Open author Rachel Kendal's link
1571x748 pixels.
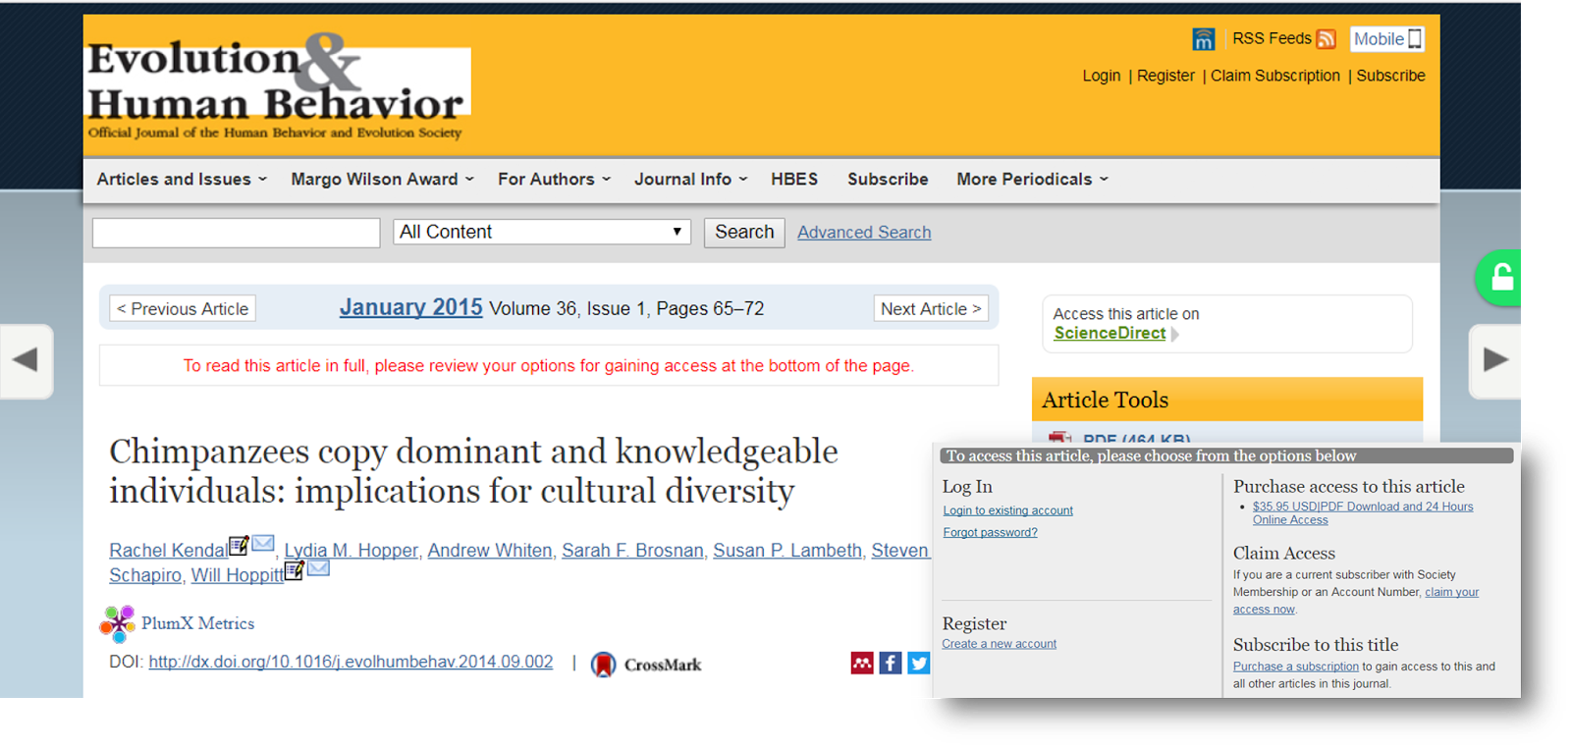tap(168, 551)
